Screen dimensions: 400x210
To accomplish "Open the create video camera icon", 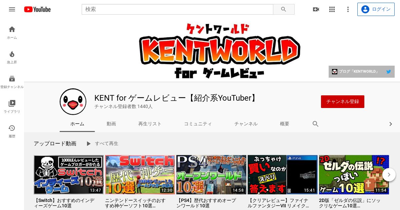I will pyautogui.click(x=316, y=9).
